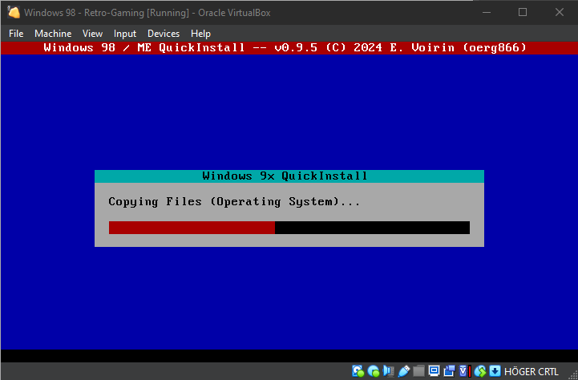The image size is (578, 380).
Task: Open the View menu
Action: [92, 34]
